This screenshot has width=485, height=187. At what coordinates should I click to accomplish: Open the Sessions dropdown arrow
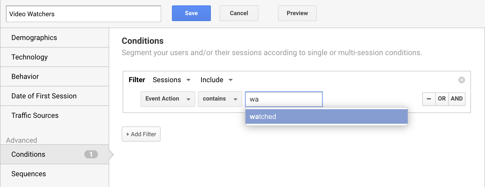188,80
